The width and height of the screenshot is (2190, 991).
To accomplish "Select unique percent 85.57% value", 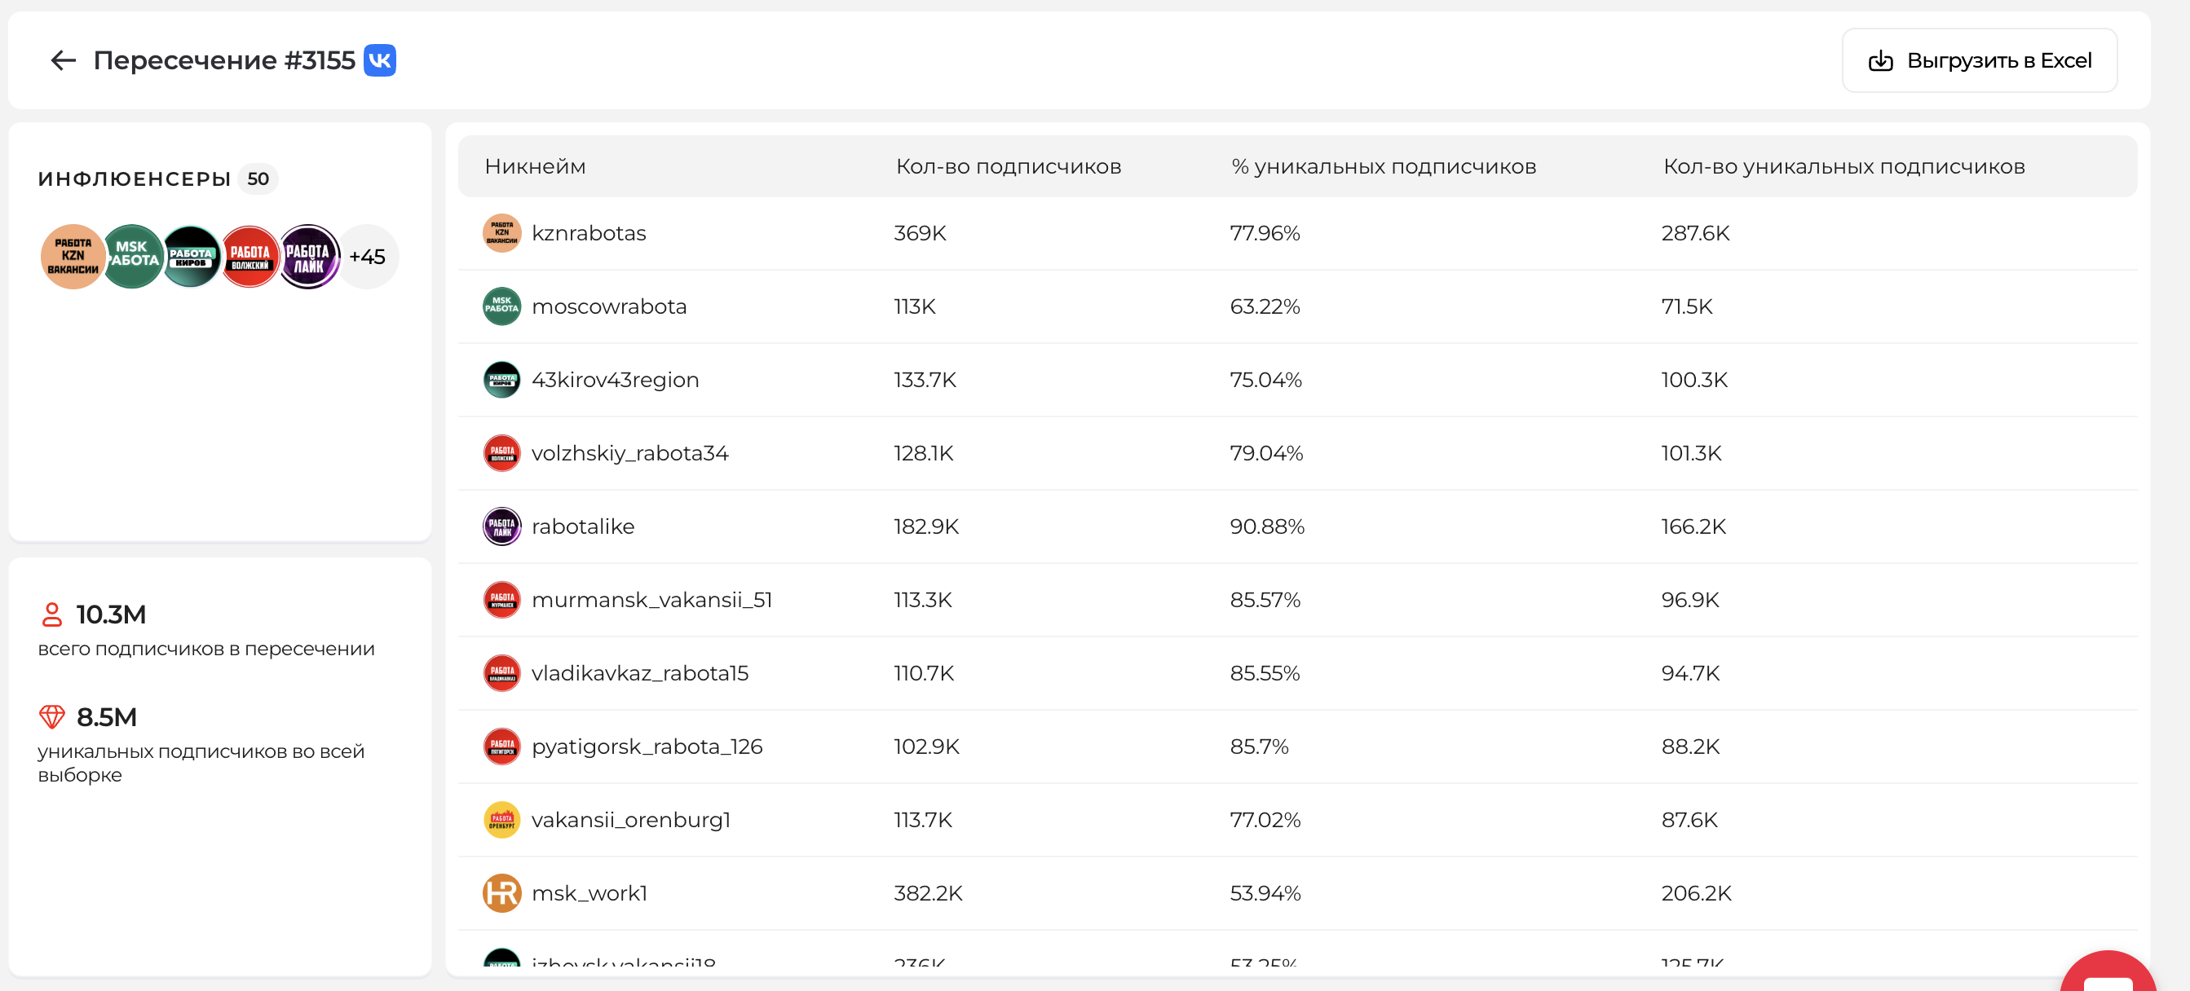I will click(1264, 600).
